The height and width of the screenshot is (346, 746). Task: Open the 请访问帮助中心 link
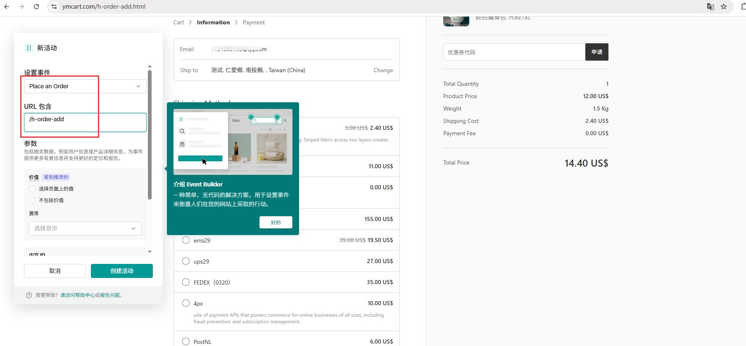78,295
